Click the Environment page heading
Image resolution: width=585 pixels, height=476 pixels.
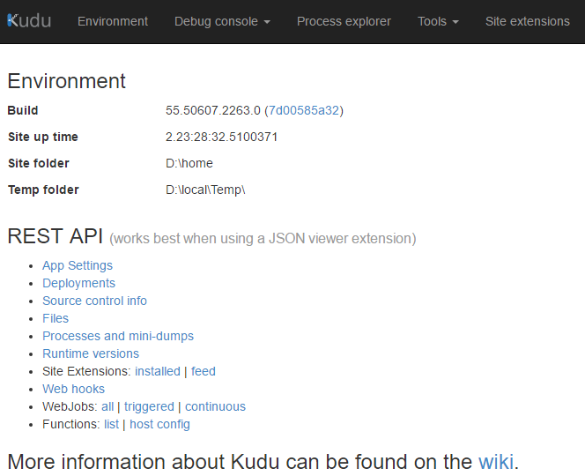click(x=67, y=81)
